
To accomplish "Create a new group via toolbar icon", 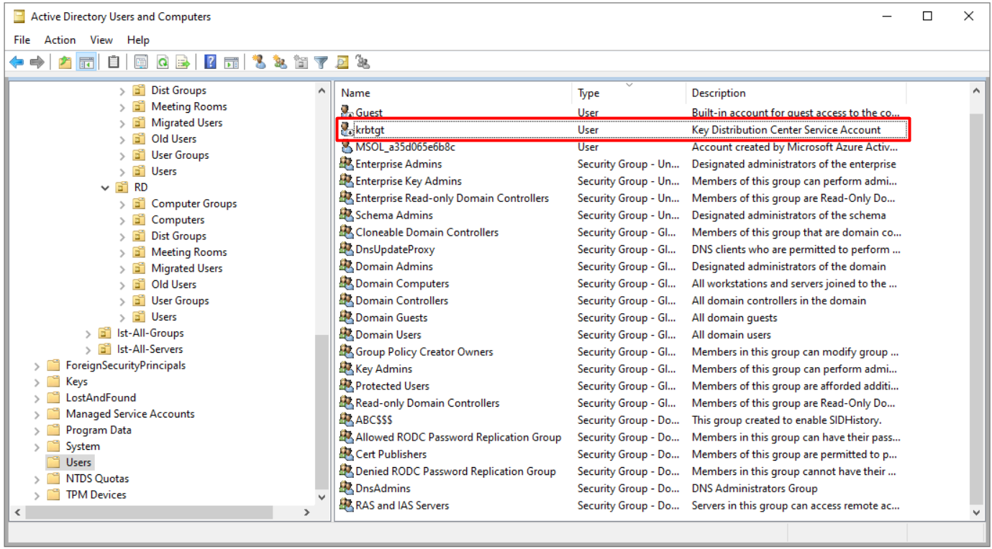I will (280, 63).
